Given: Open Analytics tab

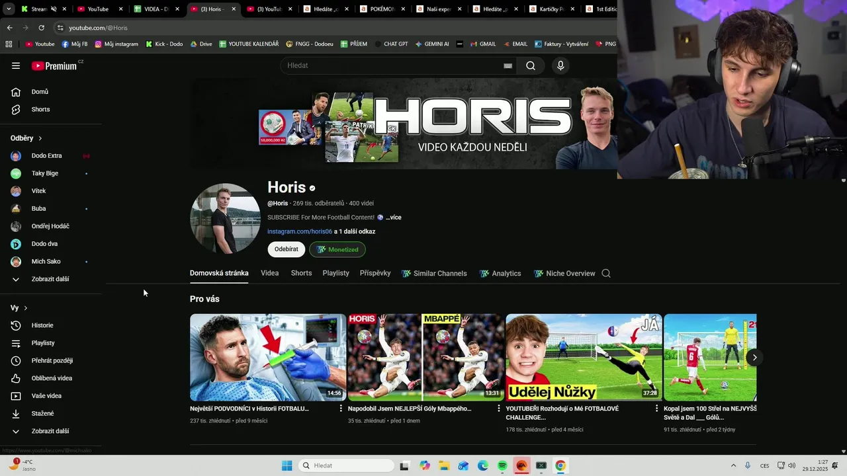Looking at the screenshot, I should pos(500,274).
